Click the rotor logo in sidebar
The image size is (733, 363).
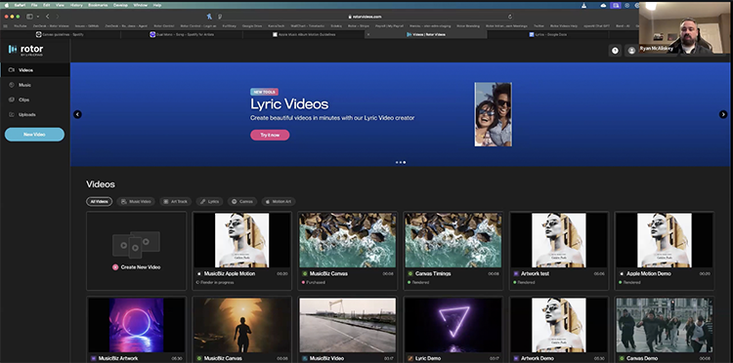[x=25, y=50]
